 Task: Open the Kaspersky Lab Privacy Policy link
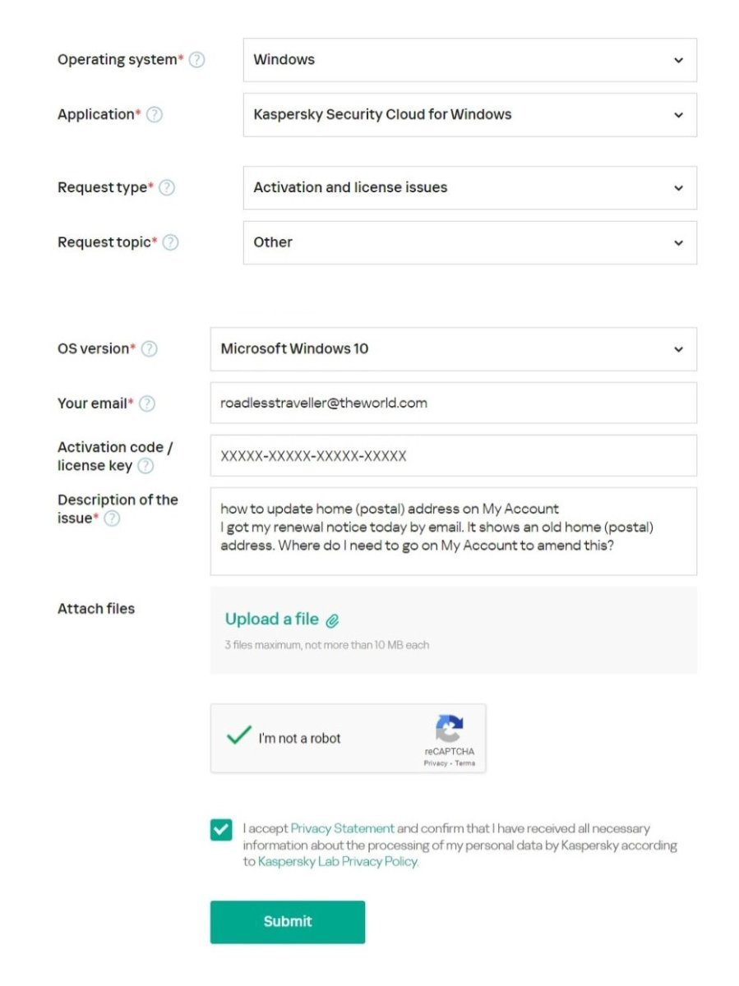pyautogui.click(x=338, y=862)
